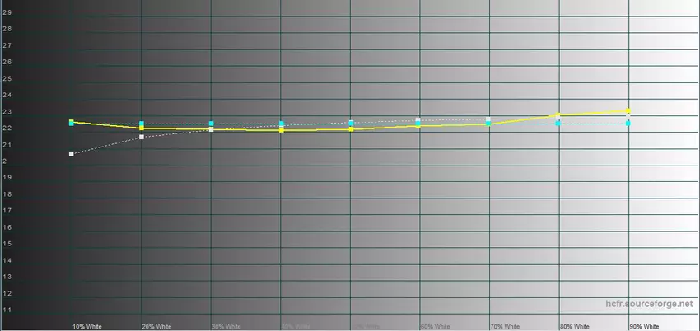Click the 2.9 value on the y-axis

7,13
